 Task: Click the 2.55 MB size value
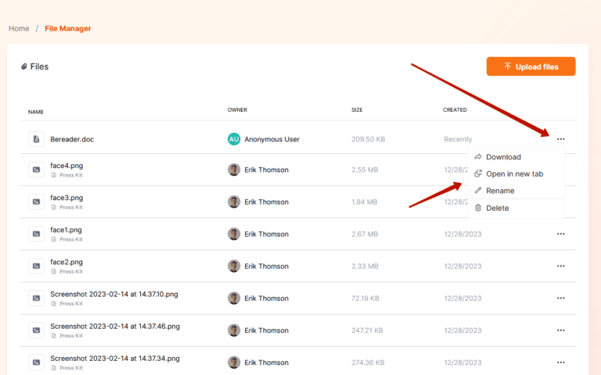(x=365, y=170)
